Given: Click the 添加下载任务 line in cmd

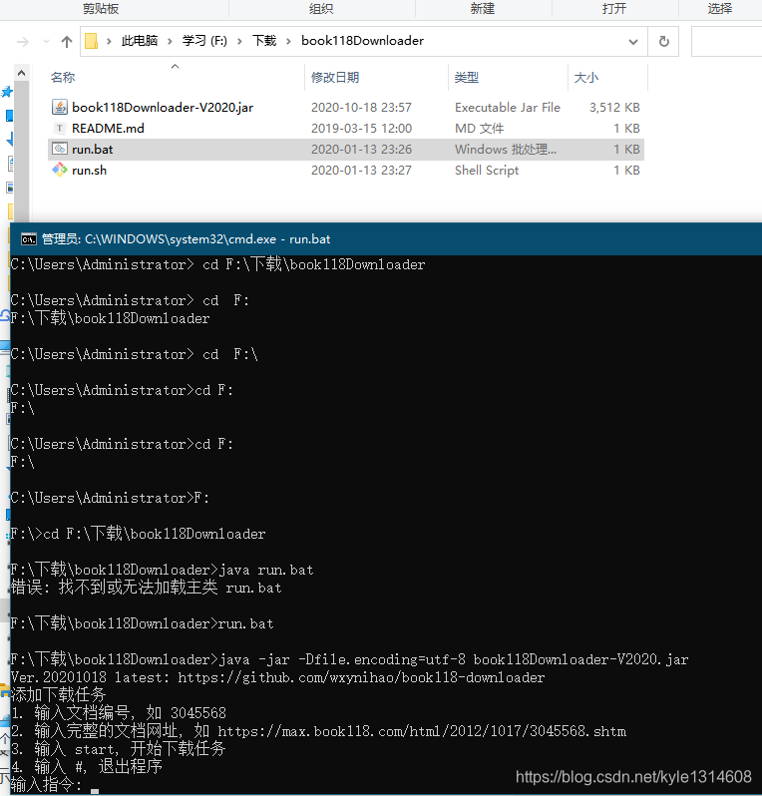Looking at the screenshot, I should [59, 694].
